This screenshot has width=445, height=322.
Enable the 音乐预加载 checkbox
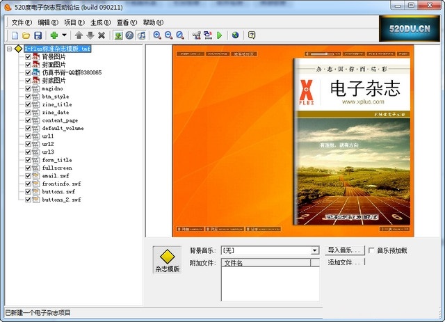[x=371, y=250]
